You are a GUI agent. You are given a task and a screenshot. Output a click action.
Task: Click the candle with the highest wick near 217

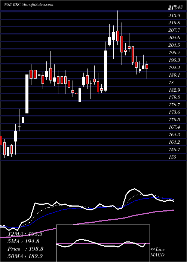tap(118, 36)
